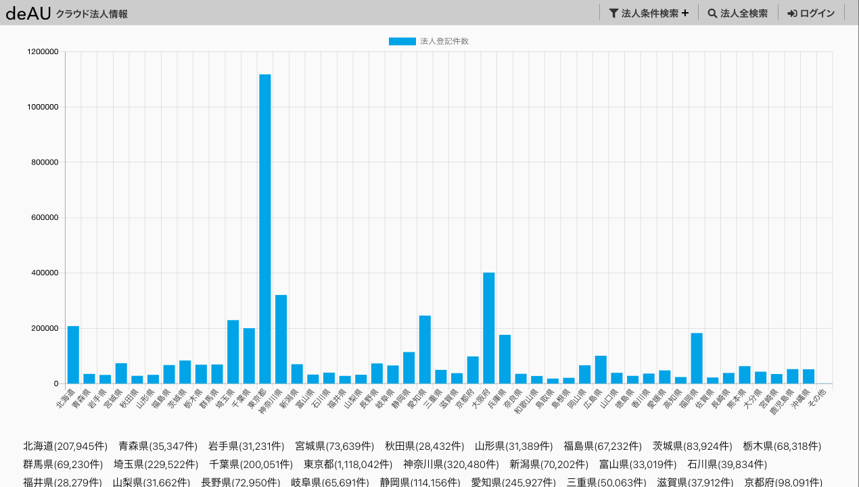Click the 愛知県 bar in chart

[x=425, y=350]
